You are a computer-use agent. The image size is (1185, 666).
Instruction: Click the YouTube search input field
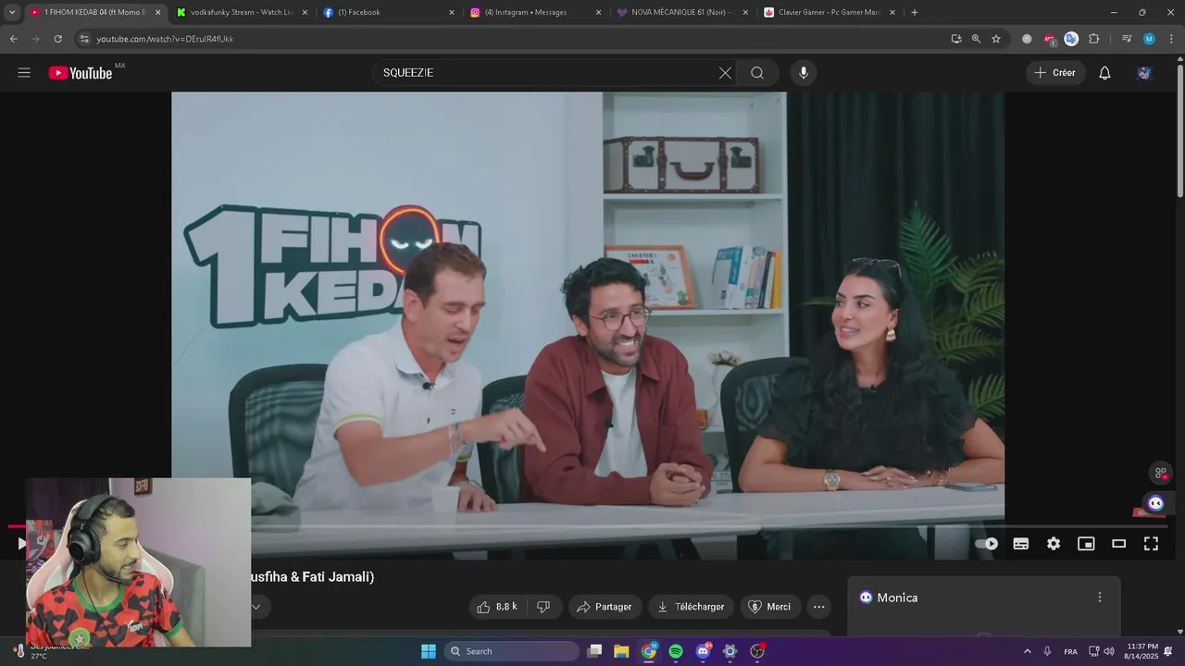[x=546, y=73]
